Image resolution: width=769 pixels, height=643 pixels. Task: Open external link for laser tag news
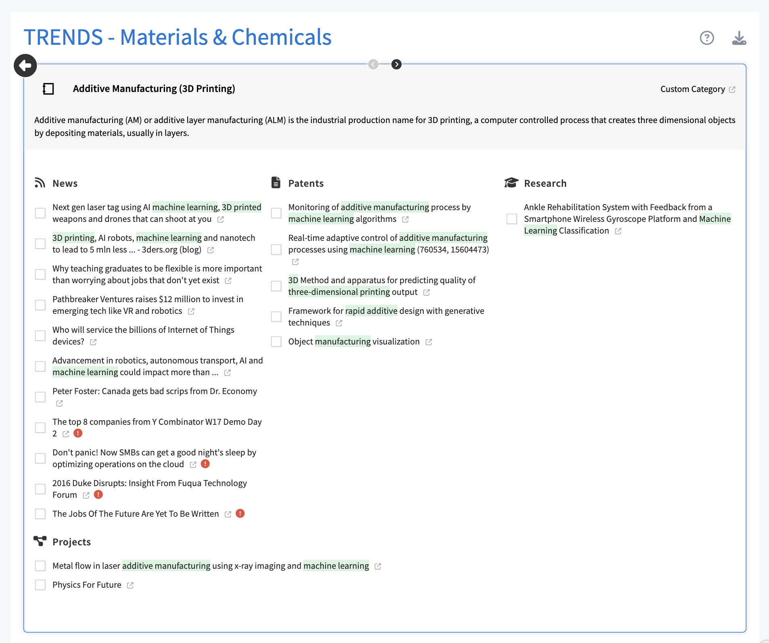221,219
